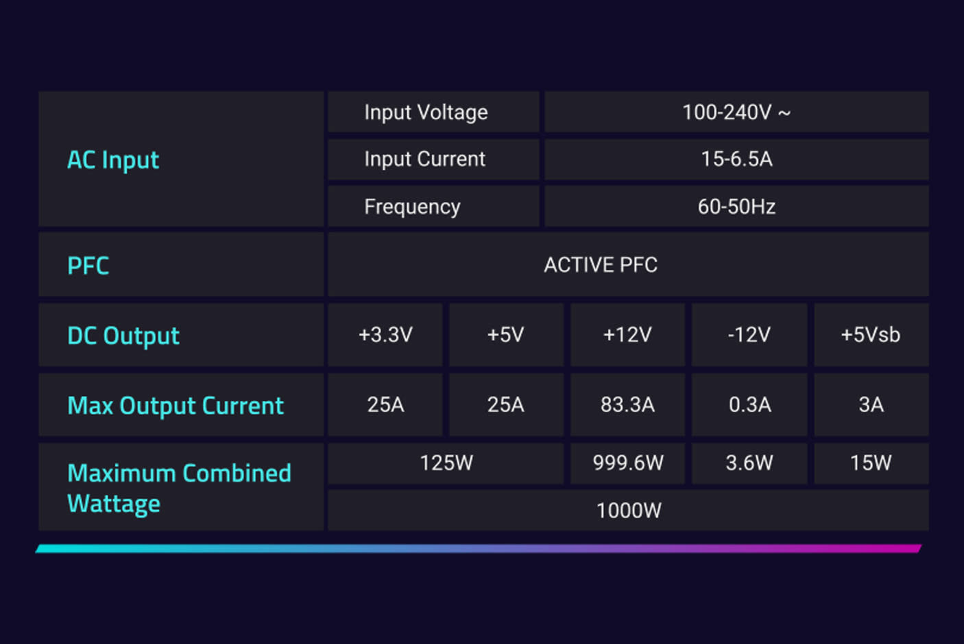Click the 999.6W wattage cell

tap(627, 463)
